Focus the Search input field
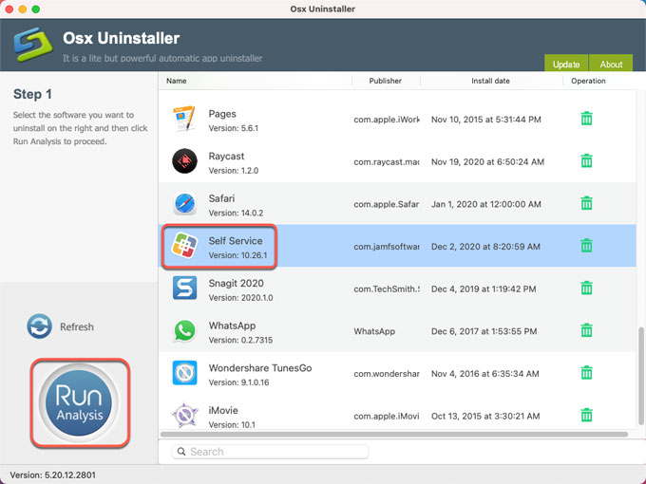This screenshot has height=484, width=646. [x=270, y=452]
